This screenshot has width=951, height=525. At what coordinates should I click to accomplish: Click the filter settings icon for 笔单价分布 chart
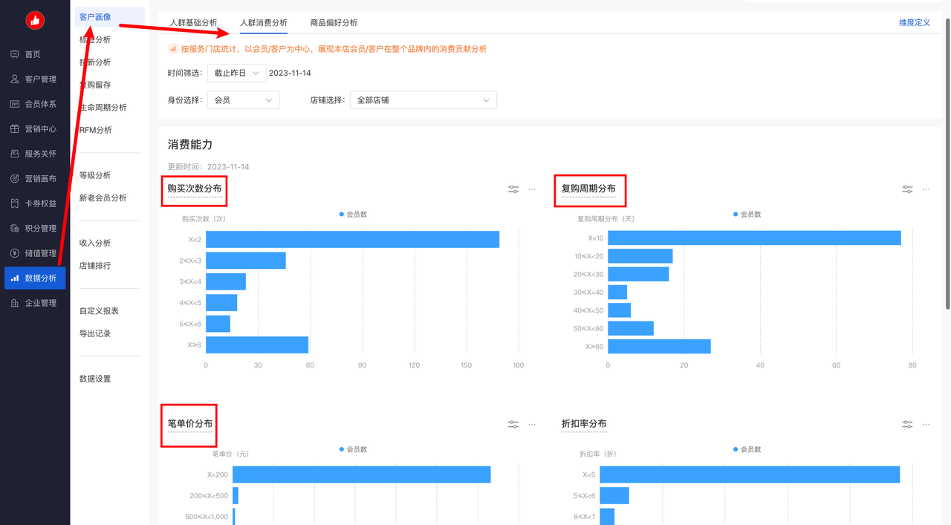pos(513,424)
